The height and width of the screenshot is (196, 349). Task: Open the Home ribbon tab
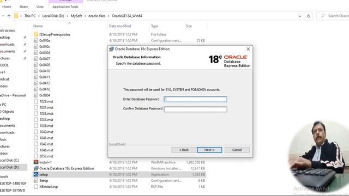(x=7, y=7)
